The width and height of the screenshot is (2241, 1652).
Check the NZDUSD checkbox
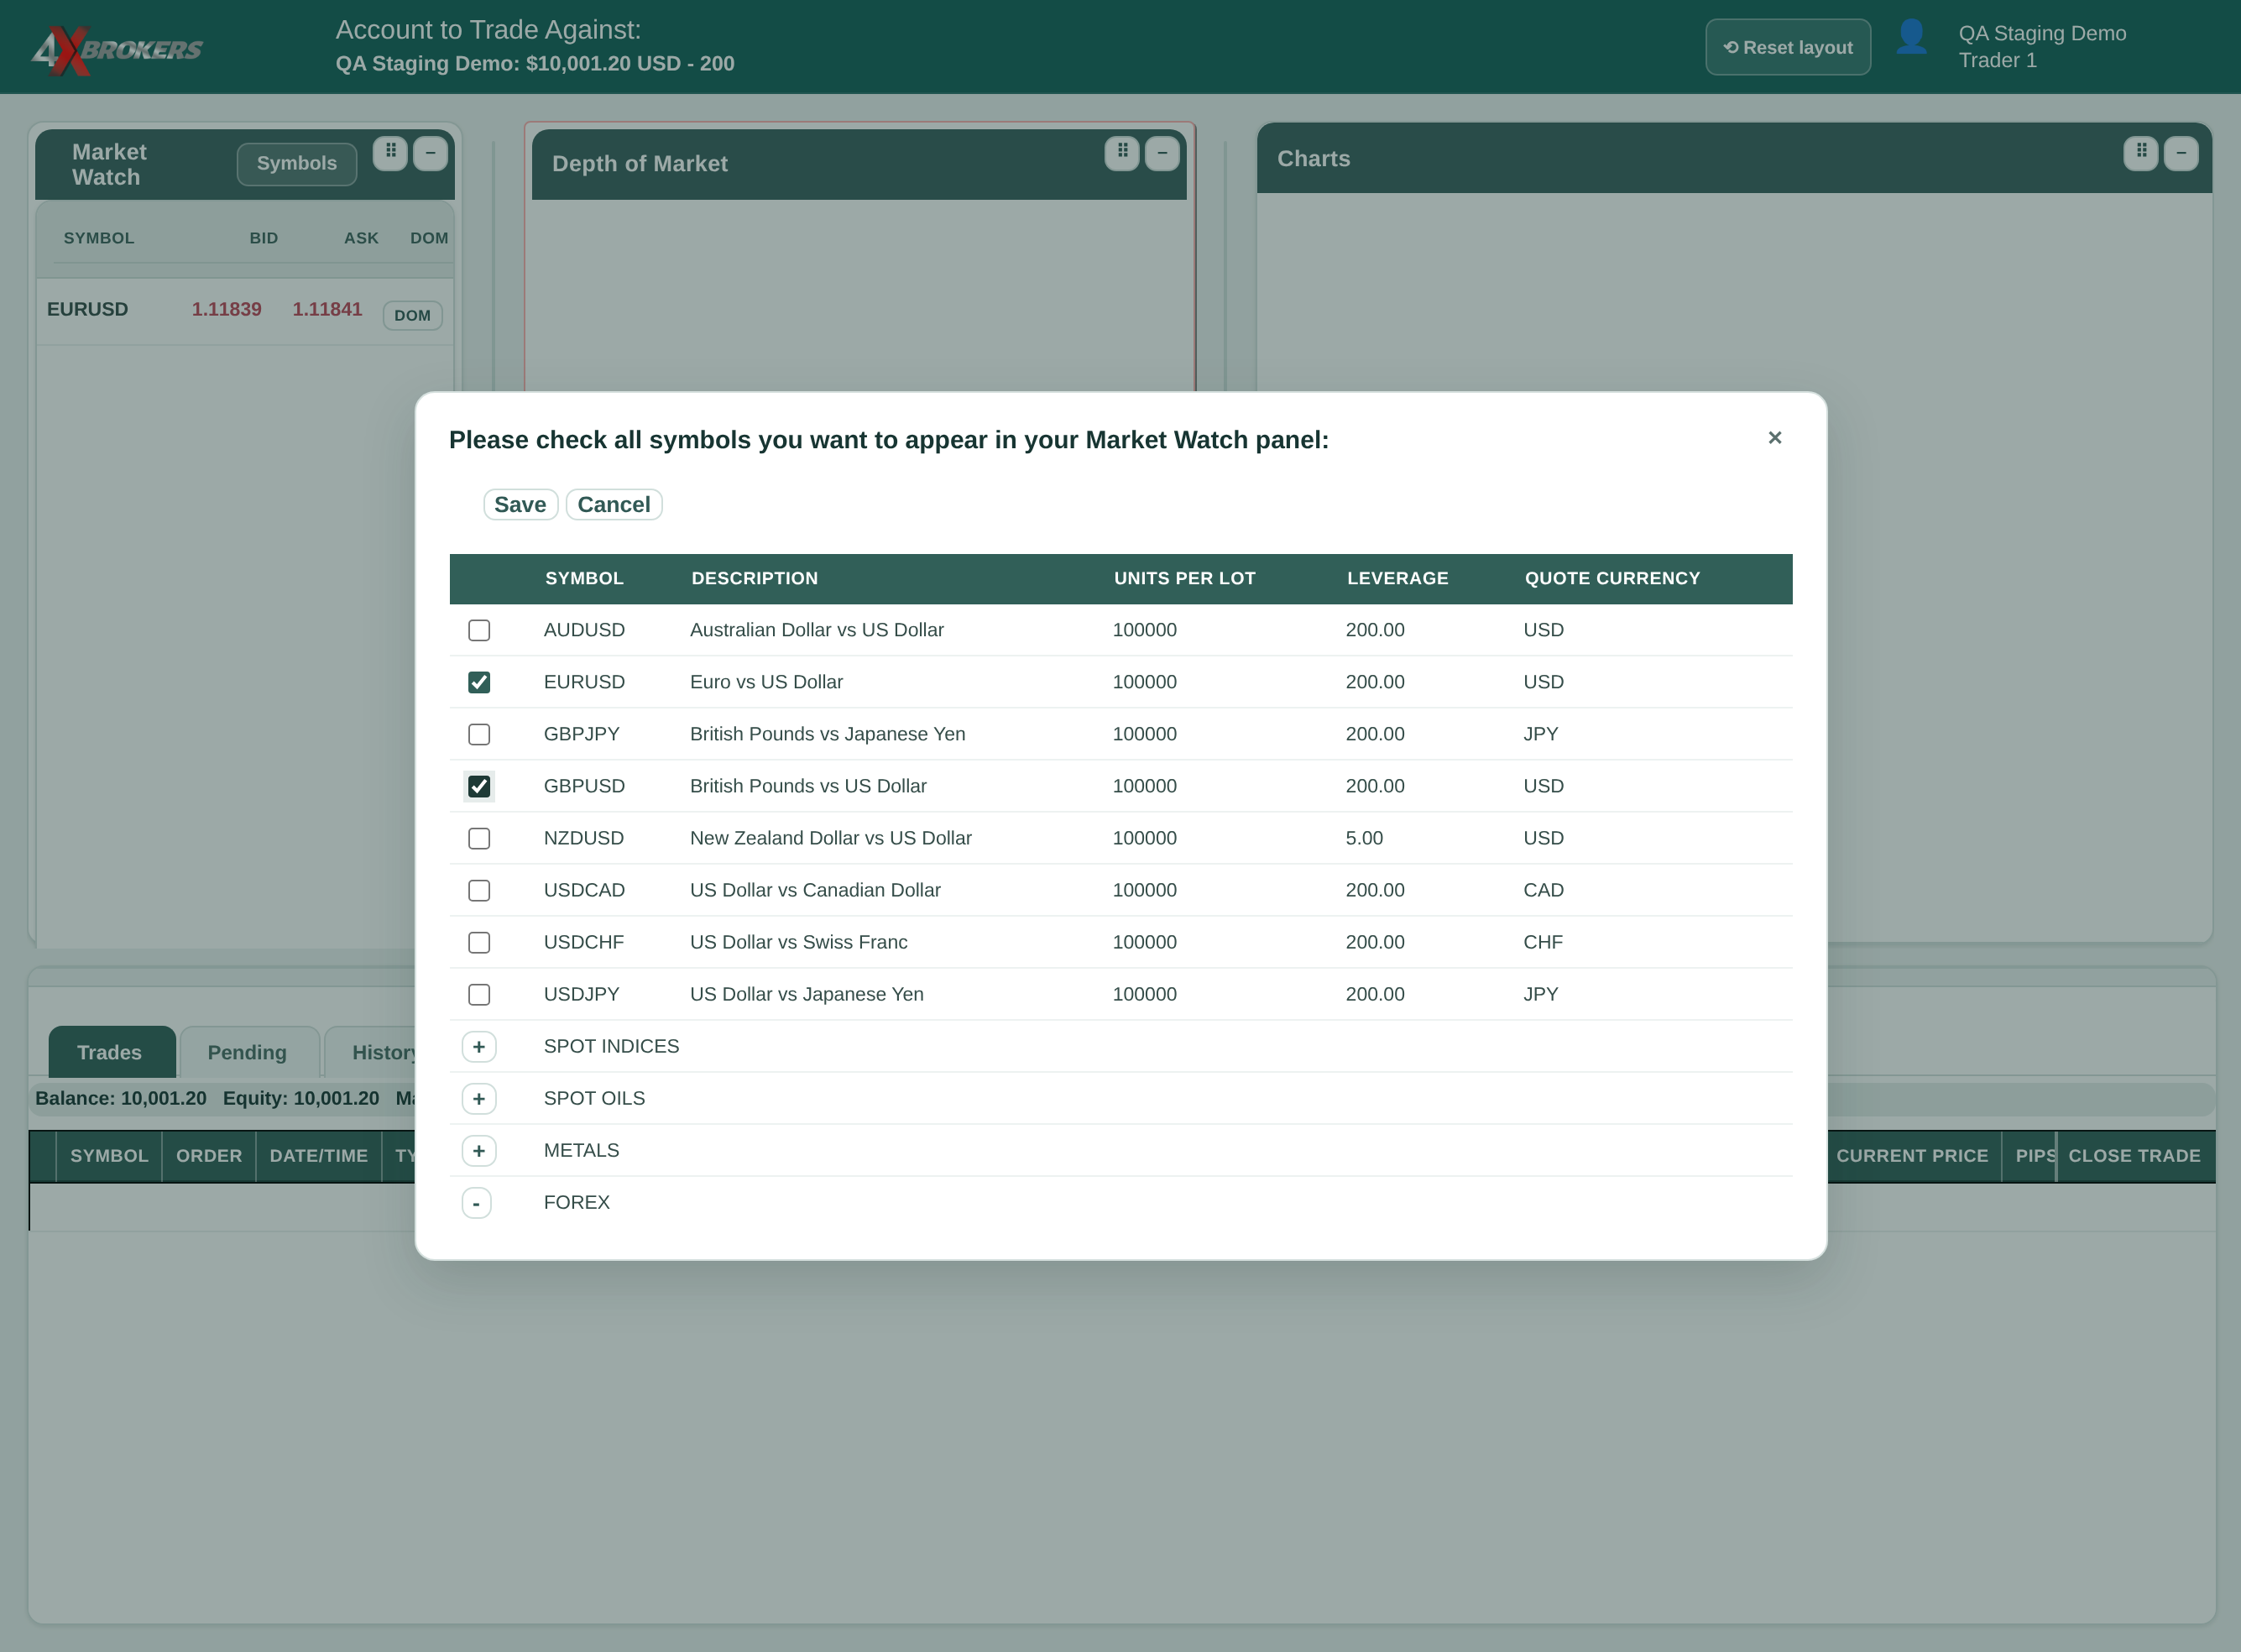point(479,838)
